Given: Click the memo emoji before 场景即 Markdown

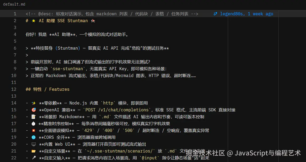Looking at the screenshot, I should click(33, 117).
